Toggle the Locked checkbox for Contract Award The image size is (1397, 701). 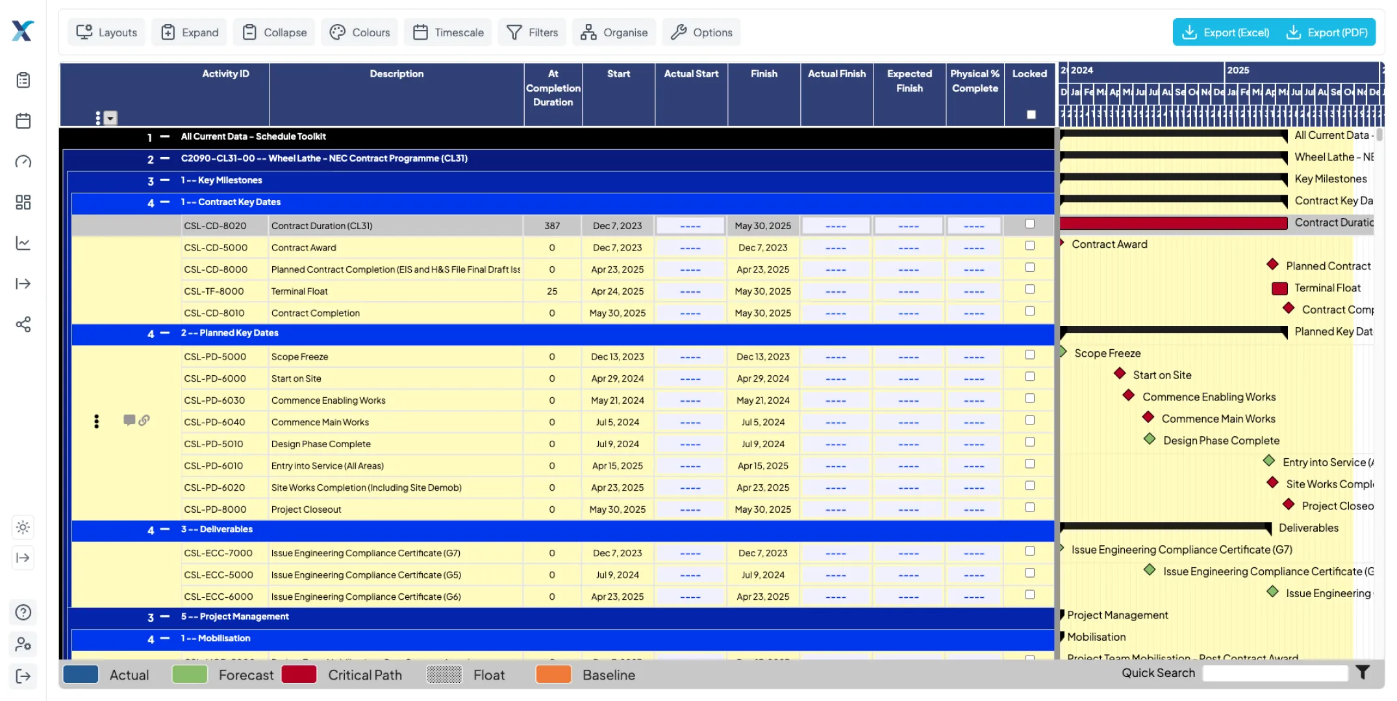coord(1029,246)
